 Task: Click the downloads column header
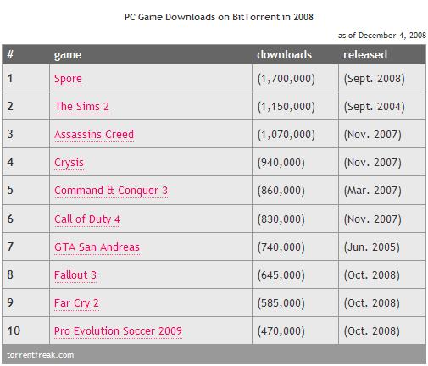pyautogui.click(x=284, y=54)
